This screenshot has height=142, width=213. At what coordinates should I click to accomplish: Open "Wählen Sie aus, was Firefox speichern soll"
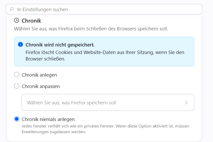pyautogui.click(x=108, y=103)
